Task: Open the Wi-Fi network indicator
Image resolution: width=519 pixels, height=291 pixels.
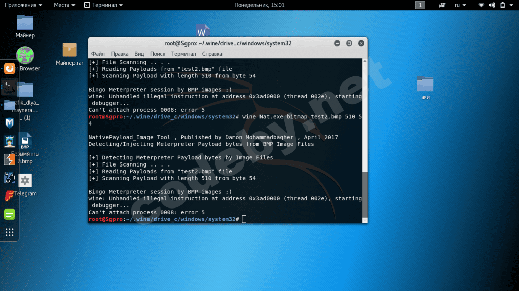Action: 481,5
